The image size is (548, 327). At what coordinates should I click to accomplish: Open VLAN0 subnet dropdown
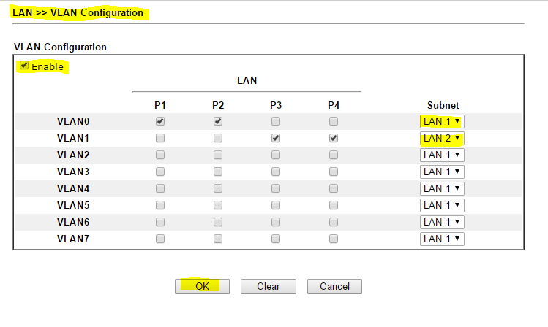click(x=442, y=121)
